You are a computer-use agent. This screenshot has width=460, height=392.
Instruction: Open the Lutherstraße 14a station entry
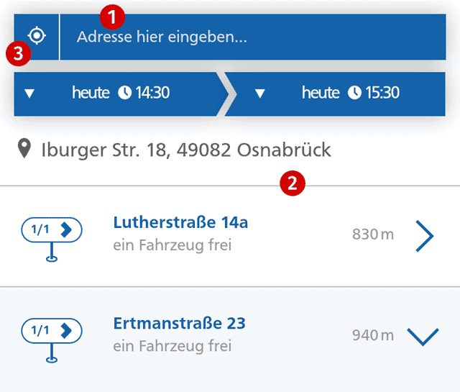point(180,223)
